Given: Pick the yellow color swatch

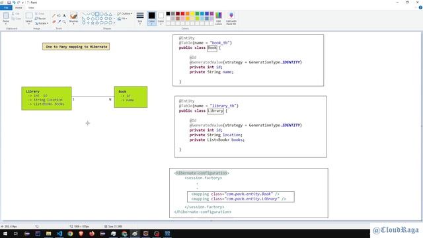Looking at the screenshot, I should pyautogui.click(x=192, y=13).
